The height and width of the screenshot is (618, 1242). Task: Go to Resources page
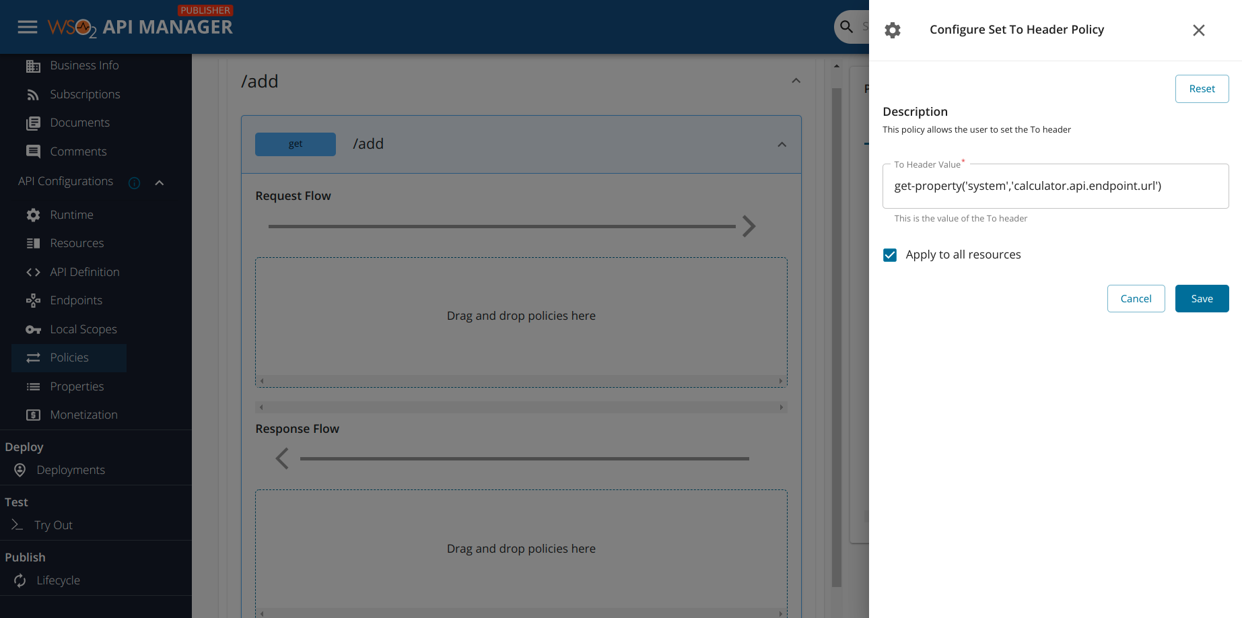(x=77, y=243)
